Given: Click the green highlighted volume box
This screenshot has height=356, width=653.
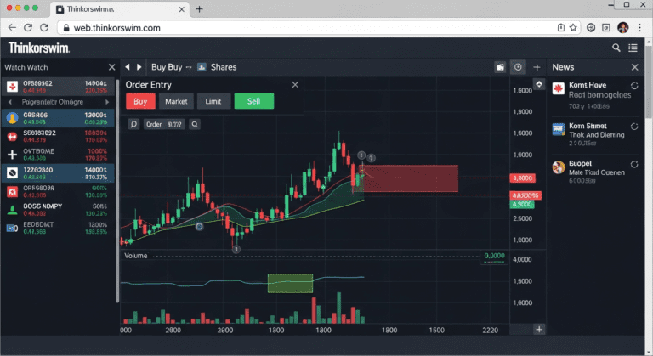Looking at the screenshot, I should pos(290,283).
